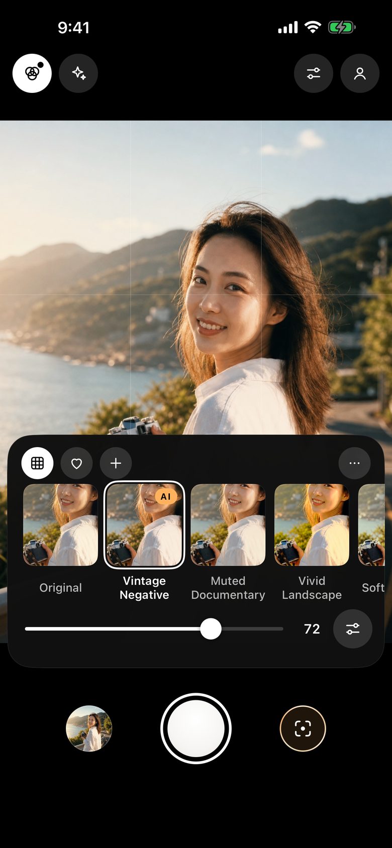Tap the cellular signal bars
392x848 pixels.
288,28
